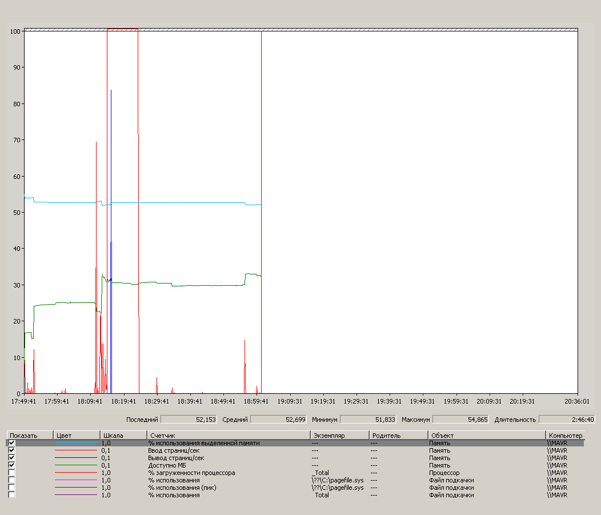This screenshot has width=601, height=515.
Task: Click the 'Показать' column header
Action: [x=30, y=436]
